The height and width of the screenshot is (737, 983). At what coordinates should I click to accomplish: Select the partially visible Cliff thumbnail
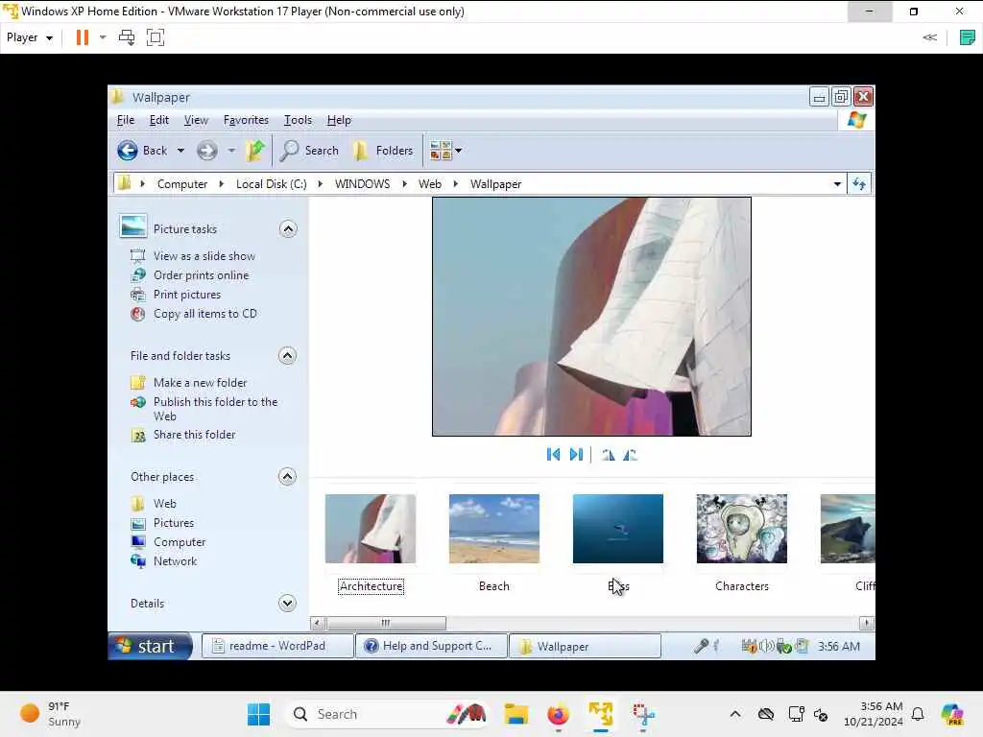click(x=848, y=529)
